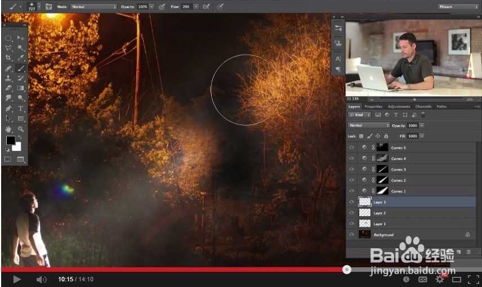Screen dimensions: 482x287
Task: Open the layer Fill dropdown arrow
Action: [422, 136]
